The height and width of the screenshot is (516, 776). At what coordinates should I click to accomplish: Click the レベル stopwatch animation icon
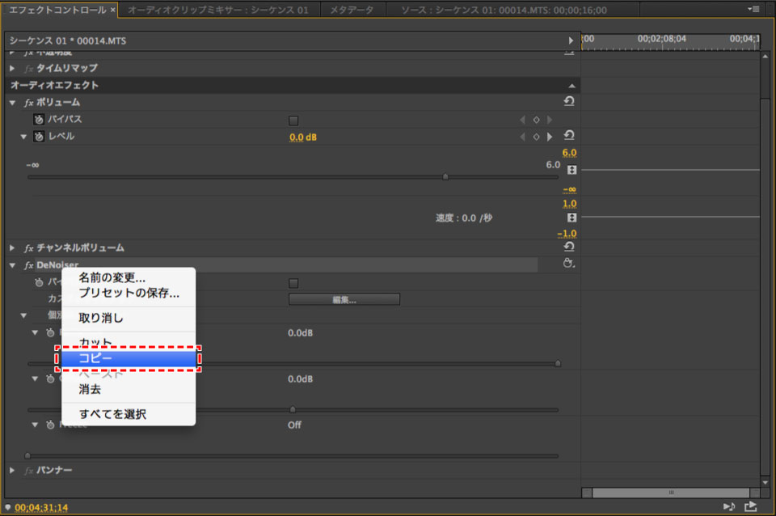tap(38, 137)
